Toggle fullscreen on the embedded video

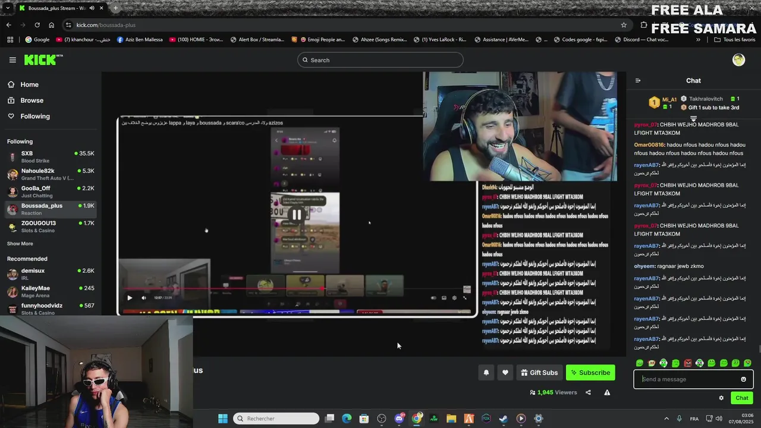pos(465,298)
